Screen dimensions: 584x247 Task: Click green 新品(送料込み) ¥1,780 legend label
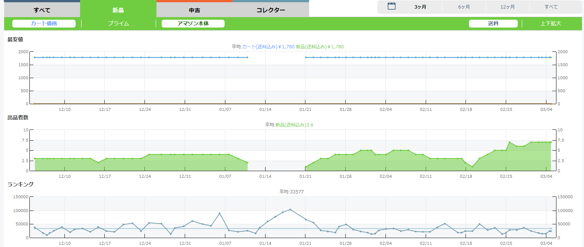pyautogui.click(x=320, y=47)
